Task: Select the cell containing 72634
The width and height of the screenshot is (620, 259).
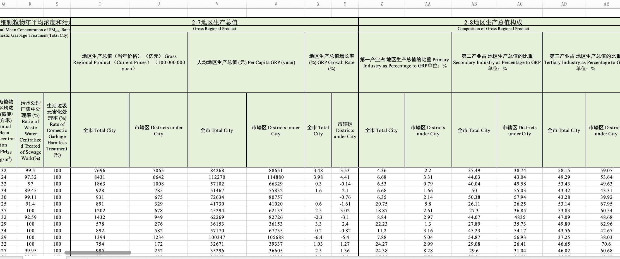Action: click(x=217, y=197)
